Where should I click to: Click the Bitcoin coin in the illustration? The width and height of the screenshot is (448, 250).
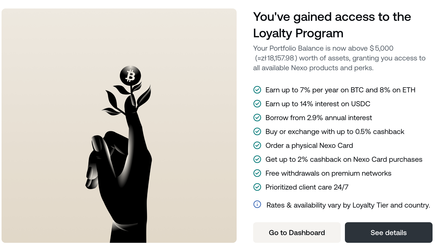[130, 76]
